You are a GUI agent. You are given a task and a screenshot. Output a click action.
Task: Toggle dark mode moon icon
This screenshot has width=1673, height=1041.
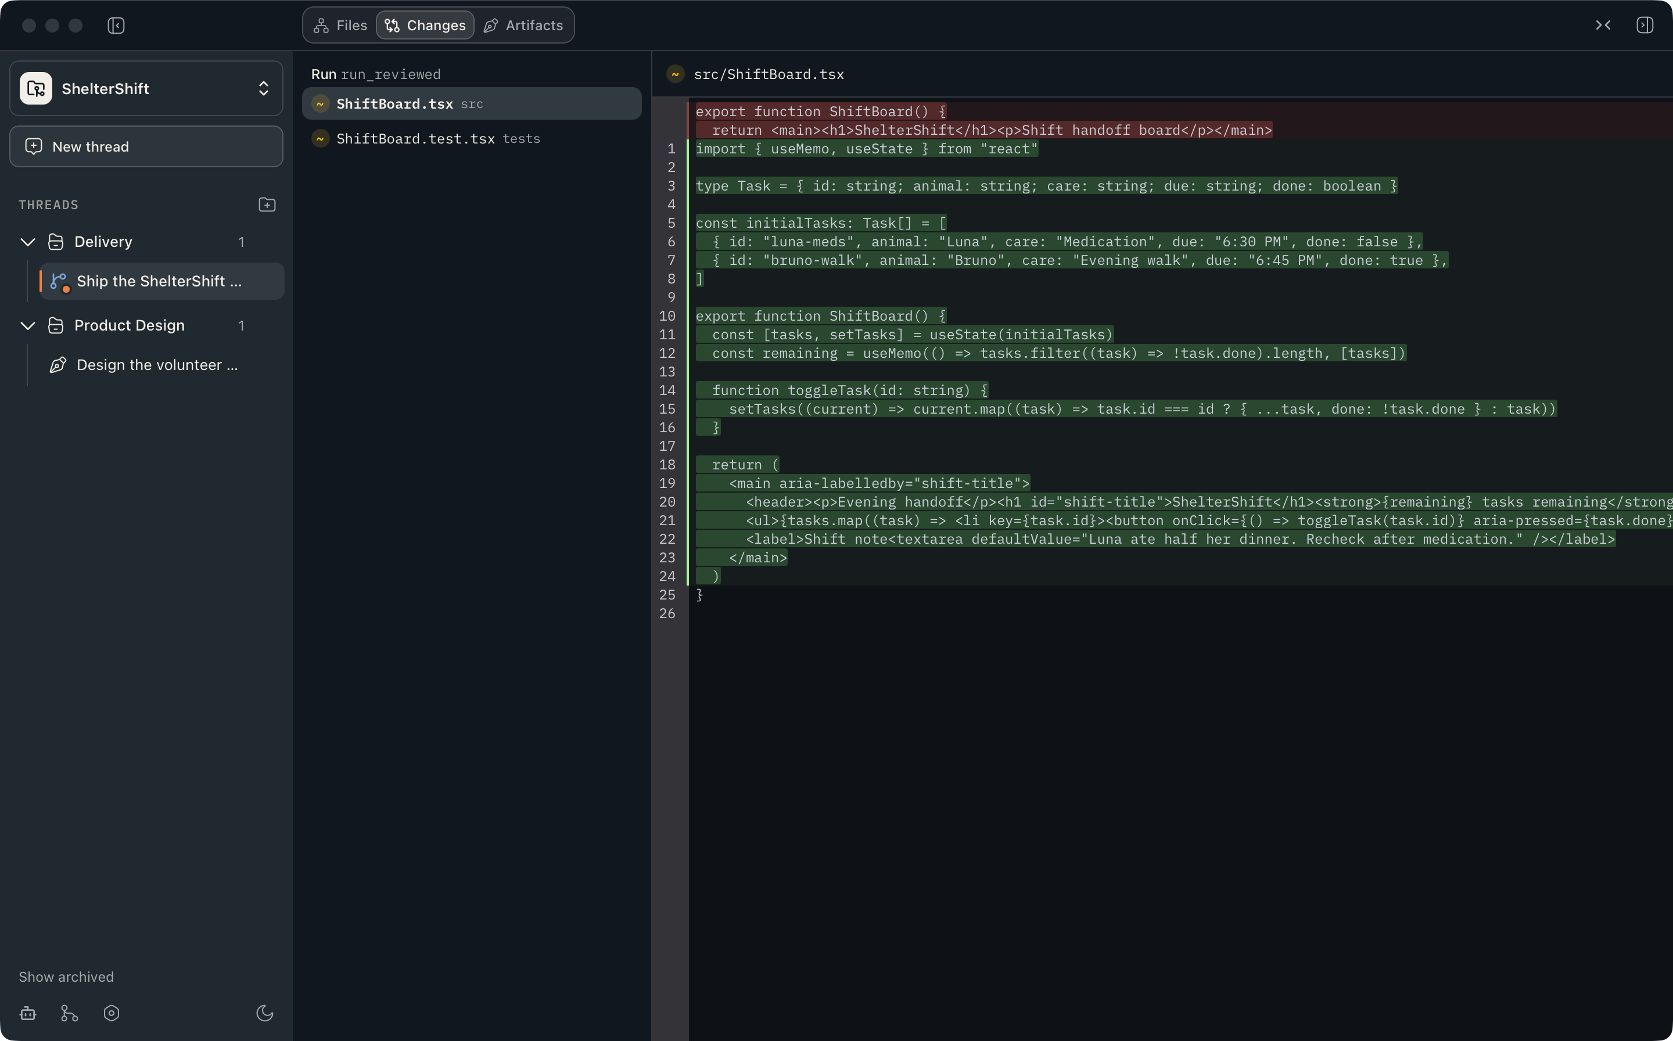point(264,1014)
